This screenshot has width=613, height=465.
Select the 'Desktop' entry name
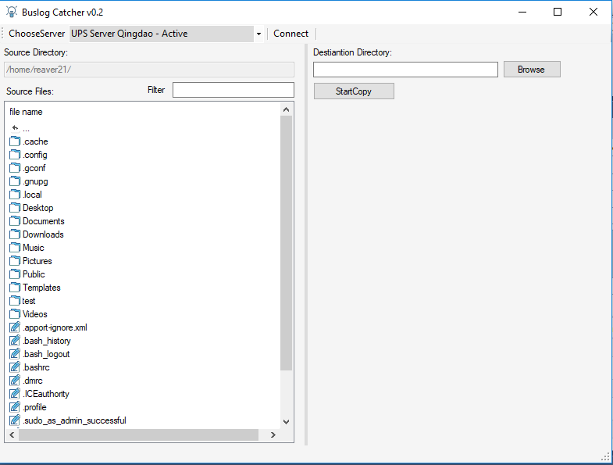tap(38, 208)
